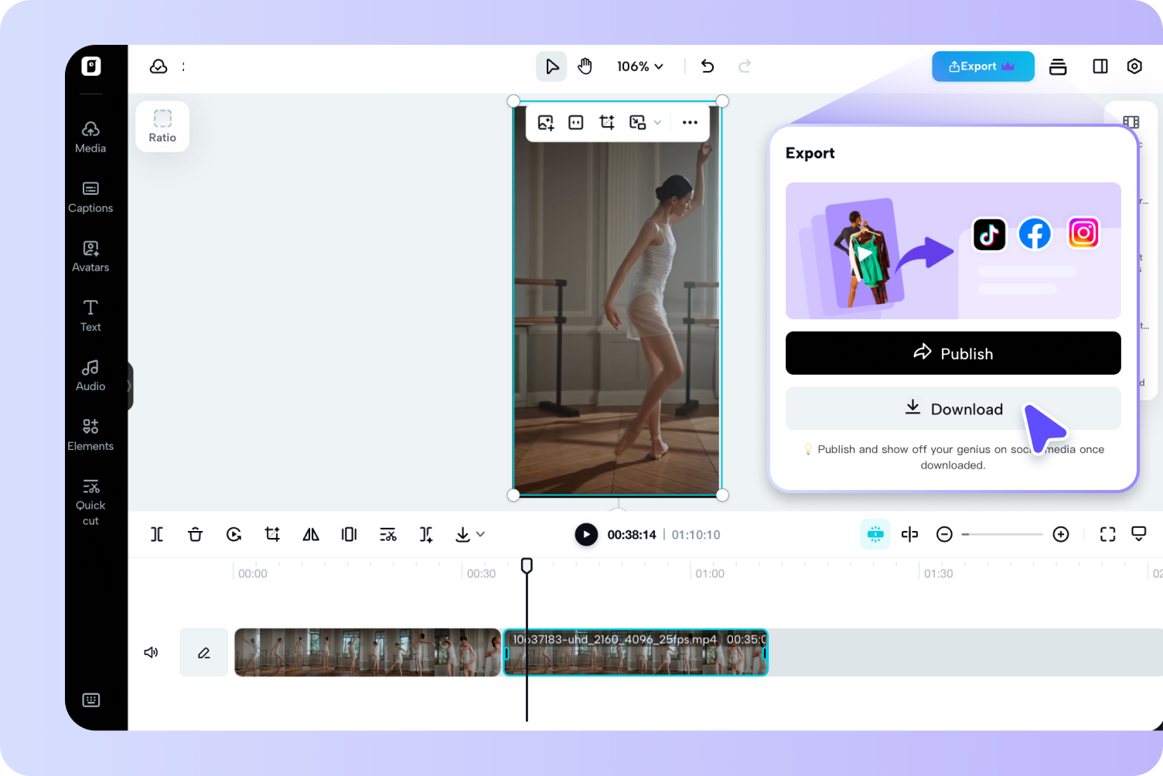Screen dimensions: 1163x776
Task: Click the playhead handle on the timeline ruler
Action: (527, 566)
